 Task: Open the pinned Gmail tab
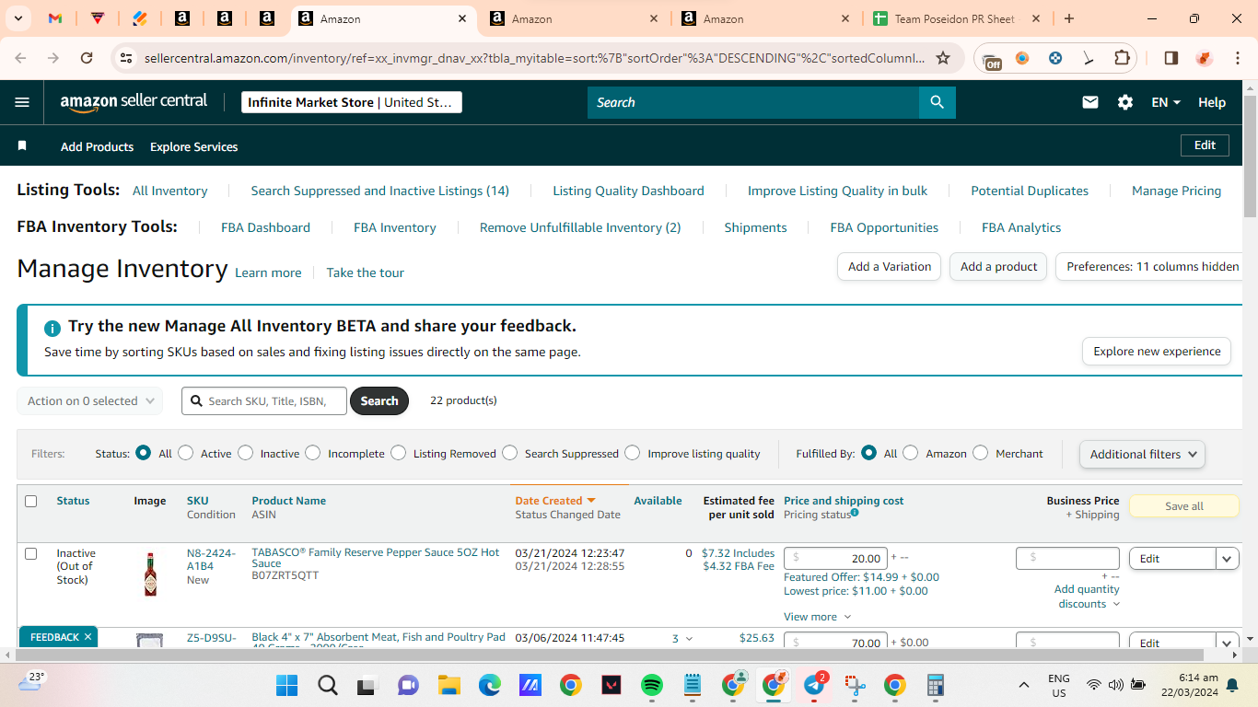click(55, 18)
